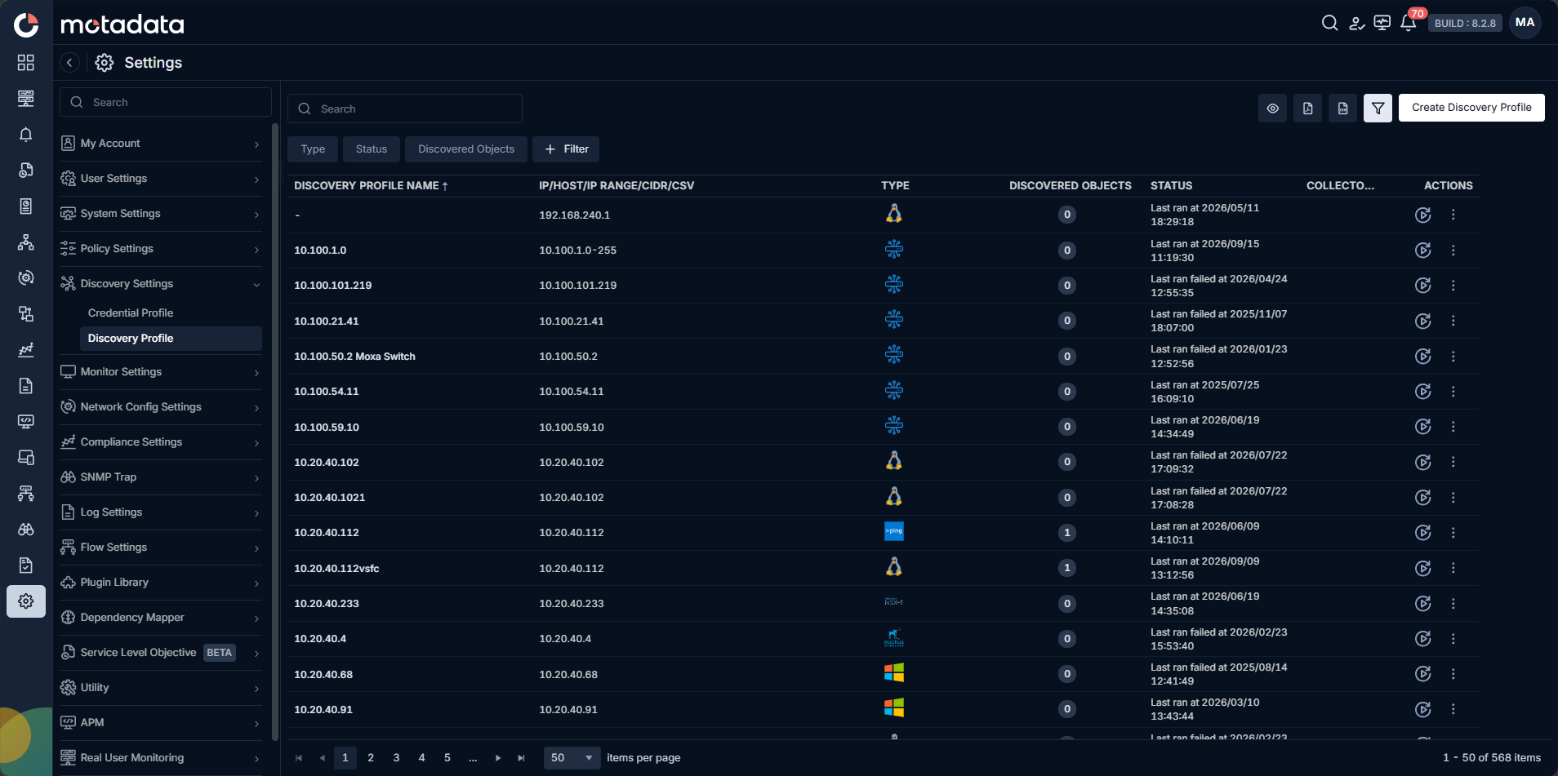The height and width of the screenshot is (776, 1558).
Task: Toggle the eye view button in toolbar
Action: pyautogui.click(x=1273, y=108)
